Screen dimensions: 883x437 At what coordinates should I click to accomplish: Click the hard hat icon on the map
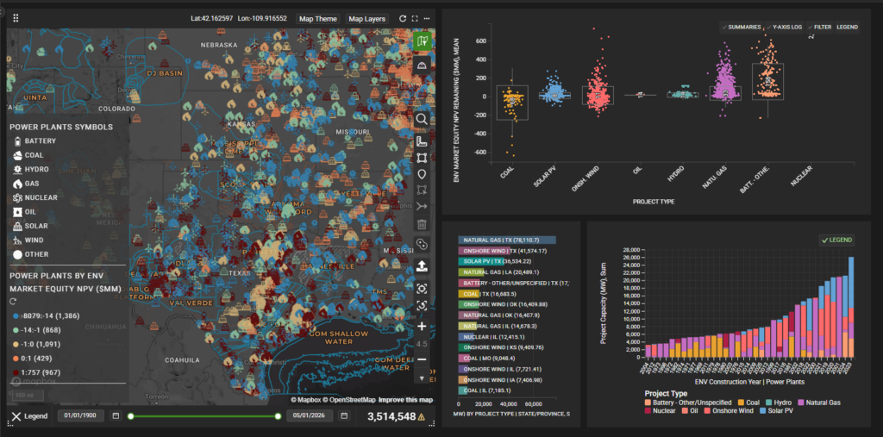423,66
